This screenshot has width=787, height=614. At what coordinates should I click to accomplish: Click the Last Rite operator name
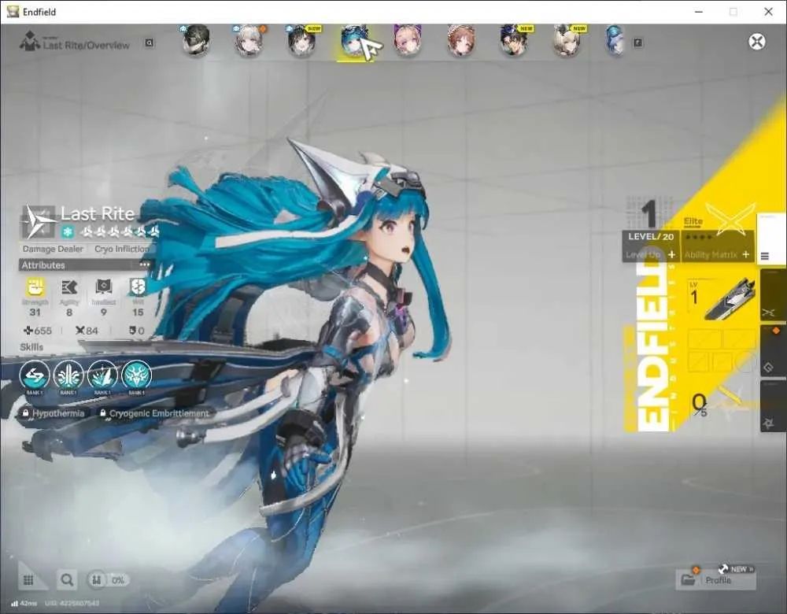click(98, 214)
